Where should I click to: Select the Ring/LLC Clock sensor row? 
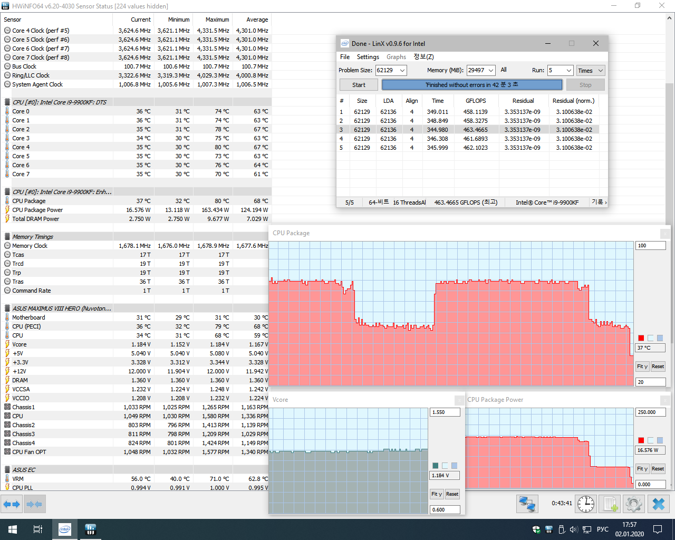[x=136, y=75]
